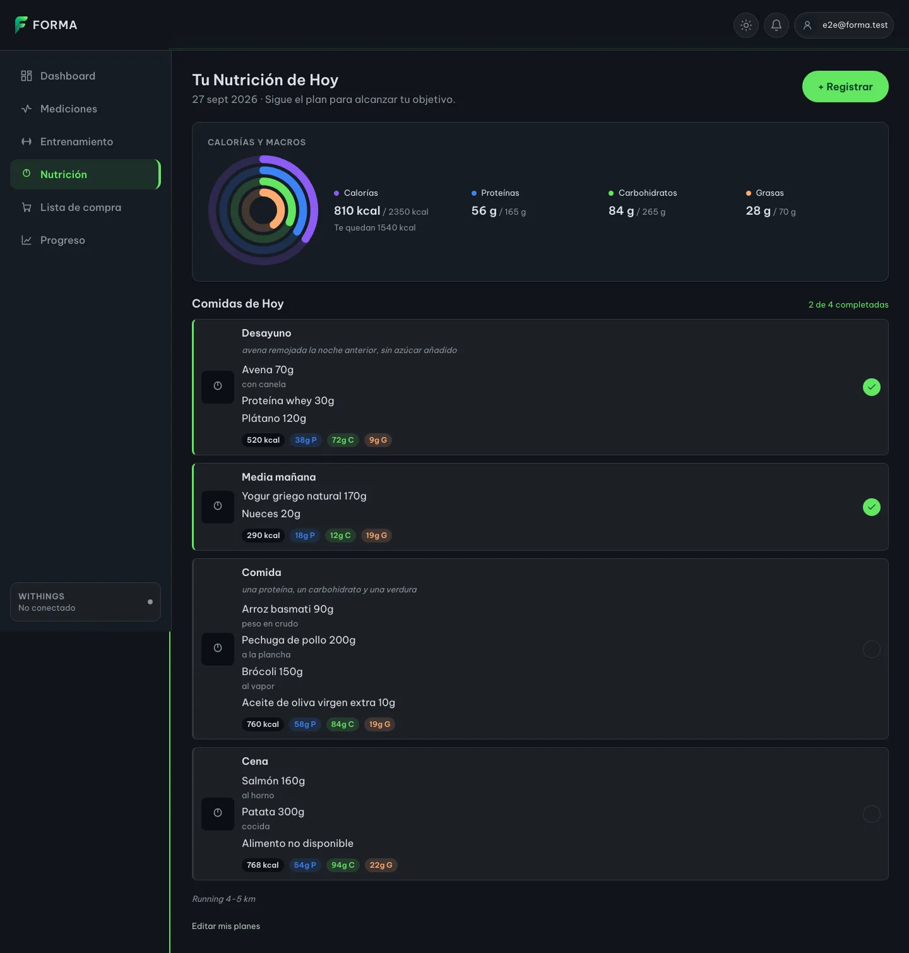Click the calories and macros ring chart
This screenshot has height=953, width=909.
tap(263, 210)
